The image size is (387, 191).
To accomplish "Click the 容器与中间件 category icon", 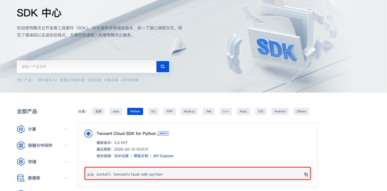I will (x=21, y=146).
